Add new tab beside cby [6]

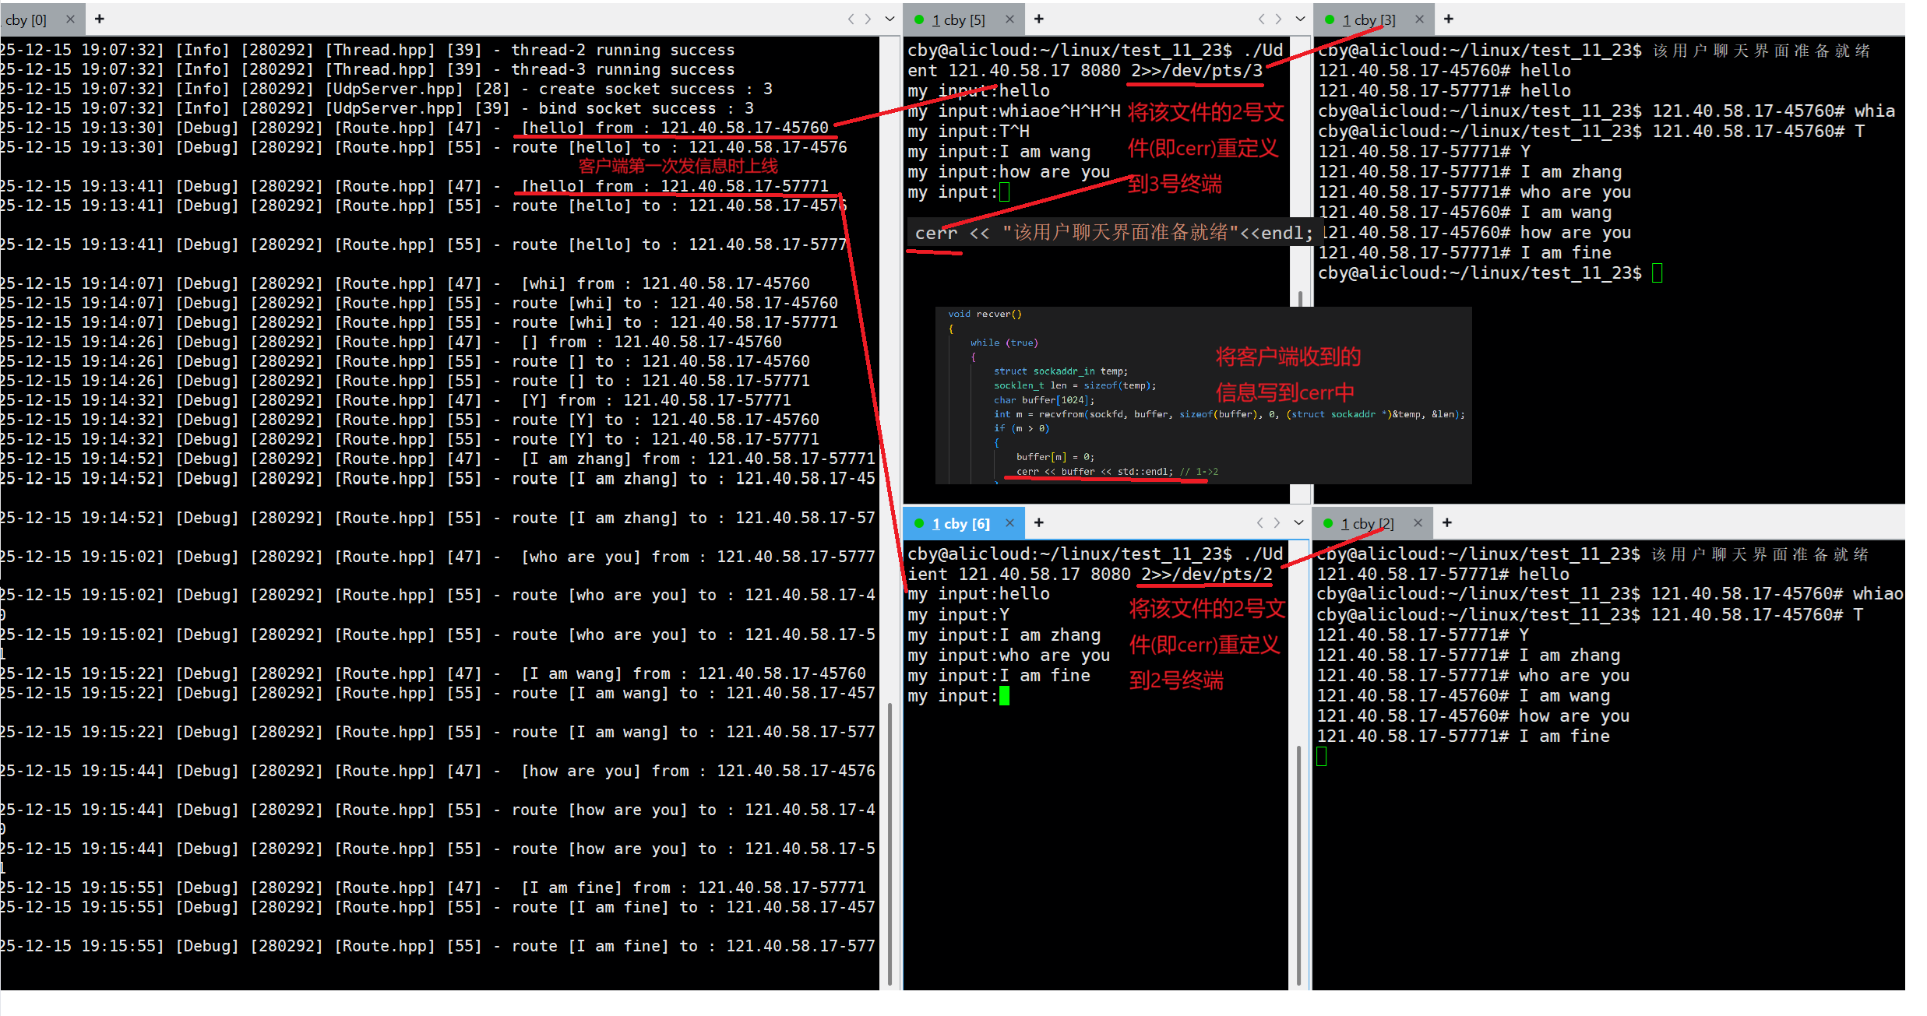pyautogui.click(x=1038, y=522)
